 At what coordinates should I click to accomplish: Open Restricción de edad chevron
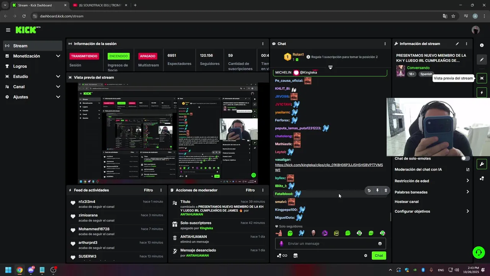coord(468,181)
